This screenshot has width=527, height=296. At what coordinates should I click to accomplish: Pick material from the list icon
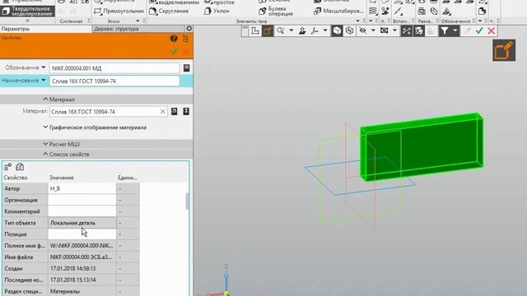pos(174,112)
